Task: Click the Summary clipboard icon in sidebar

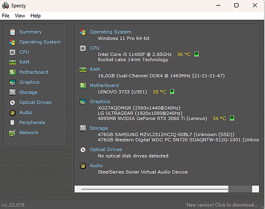Action: coord(12,32)
